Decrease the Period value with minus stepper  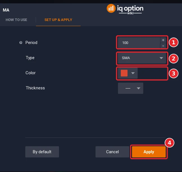[x=163, y=46]
